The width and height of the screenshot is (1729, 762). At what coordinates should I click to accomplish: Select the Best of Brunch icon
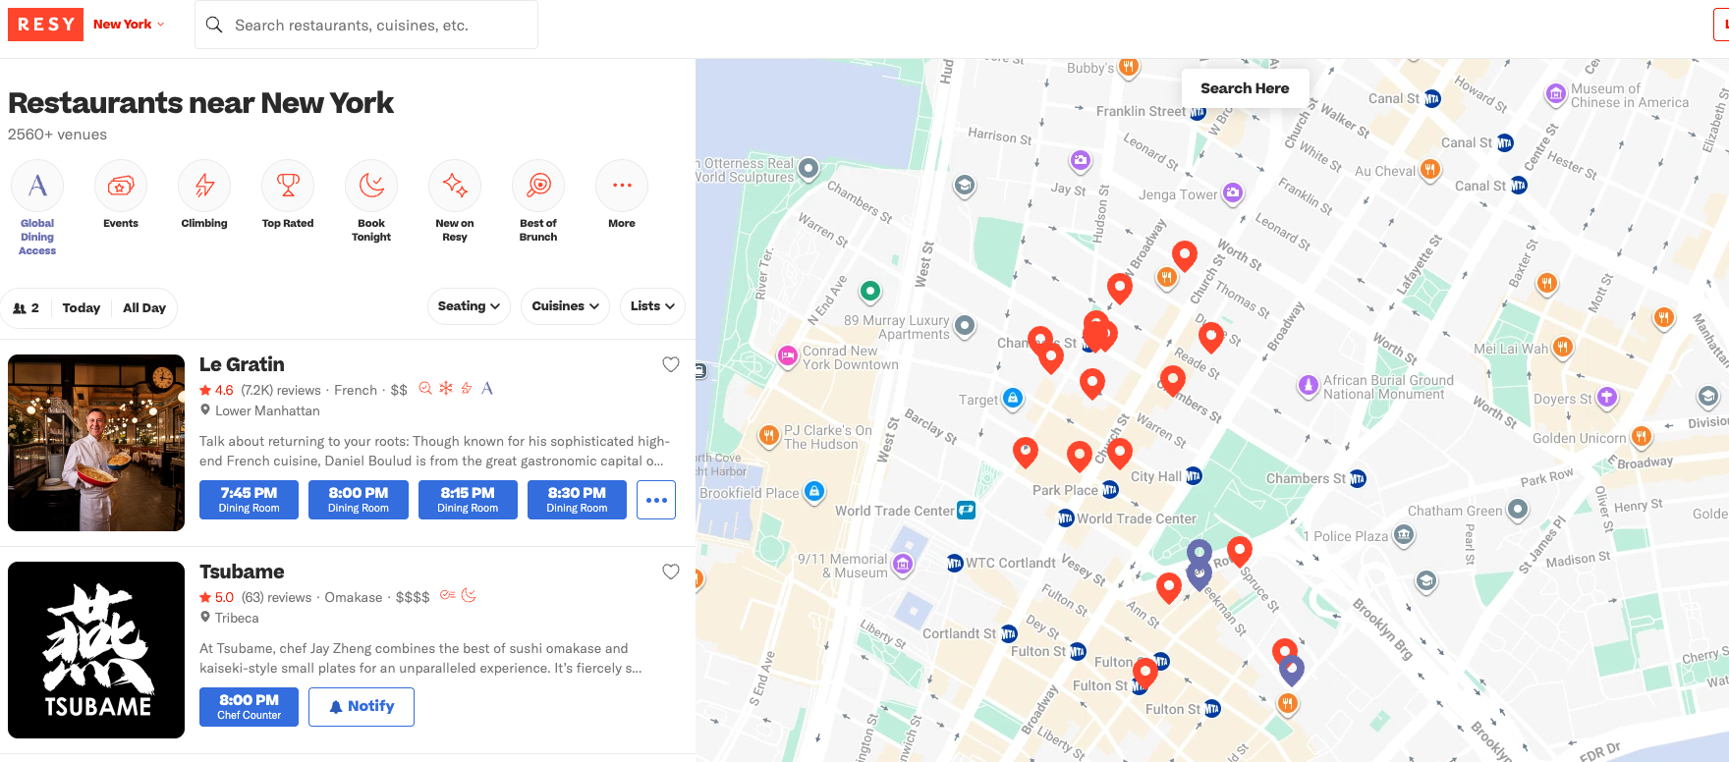point(538,186)
